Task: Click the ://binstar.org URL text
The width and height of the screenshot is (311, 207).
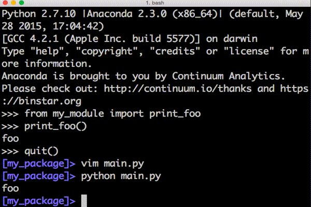Action: point(41,101)
